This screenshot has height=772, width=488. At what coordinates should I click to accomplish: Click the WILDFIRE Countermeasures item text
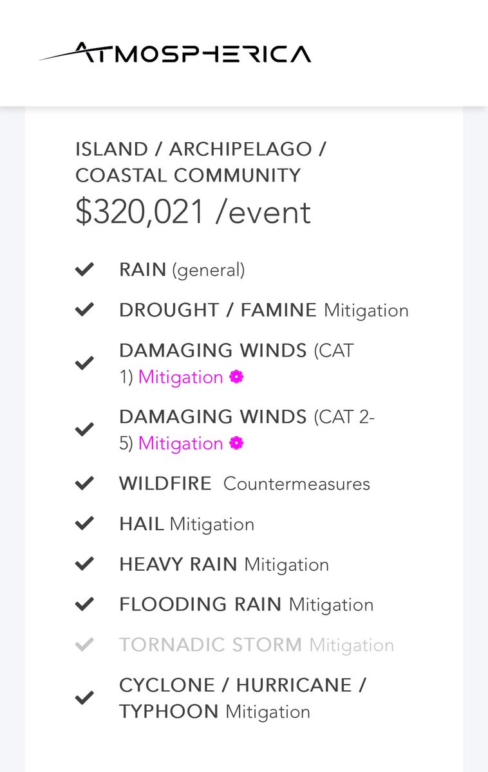pyautogui.click(x=245, y=484)
